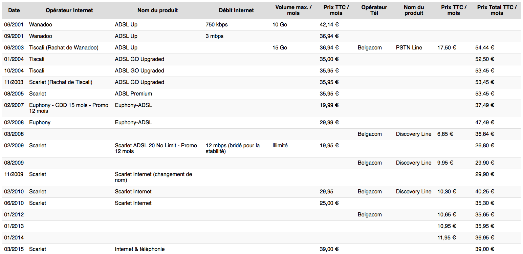Click Scarlet (Rachat de Tiscali) cell
This screenshot has height=254, width=523.
tap(61, 82)
